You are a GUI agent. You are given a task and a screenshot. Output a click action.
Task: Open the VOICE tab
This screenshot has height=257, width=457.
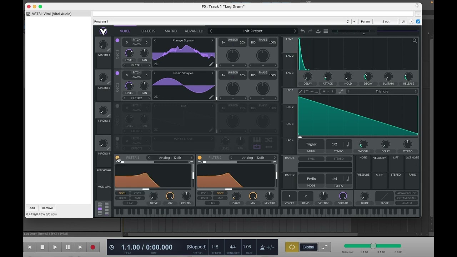click(x=125, y=31)
